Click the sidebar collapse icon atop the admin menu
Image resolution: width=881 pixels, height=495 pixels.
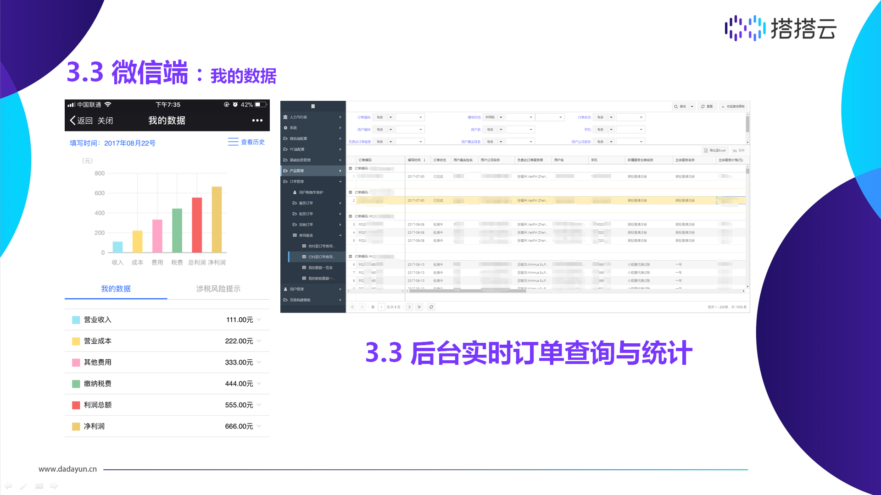coord(313,106)
